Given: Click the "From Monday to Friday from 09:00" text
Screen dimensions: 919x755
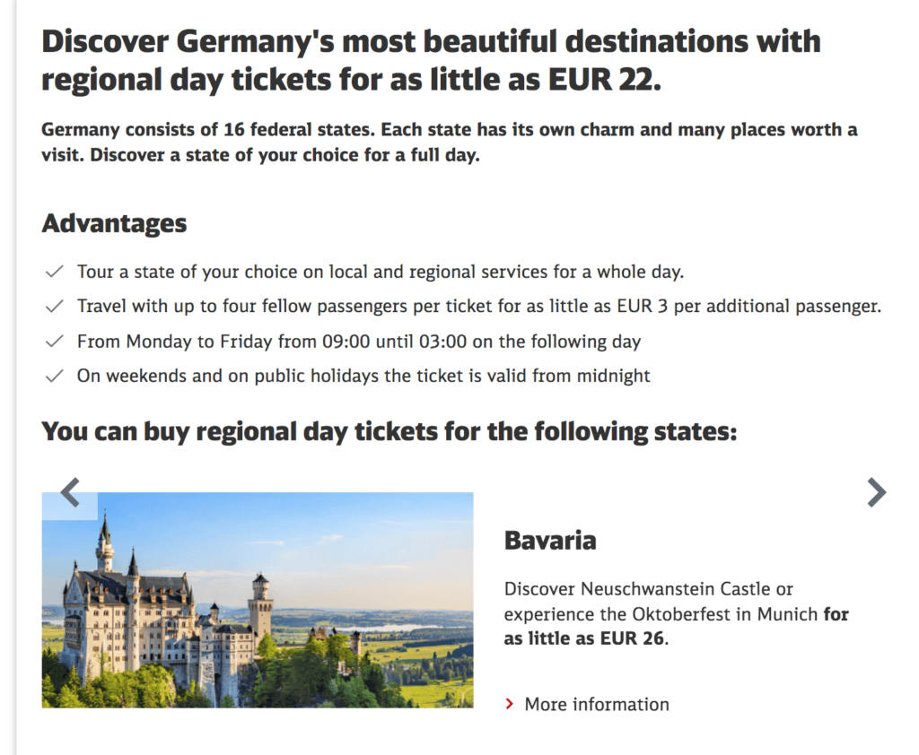Looking at the screenshot, I should (358, 341).
